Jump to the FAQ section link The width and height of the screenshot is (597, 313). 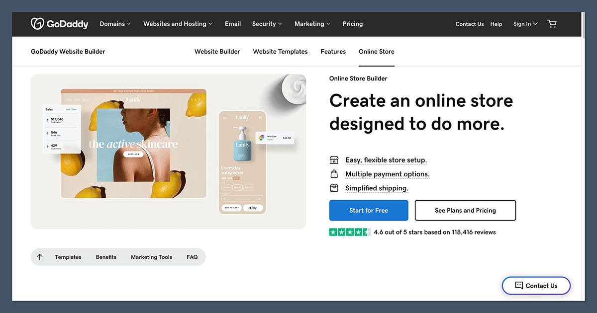coord(192,257)
